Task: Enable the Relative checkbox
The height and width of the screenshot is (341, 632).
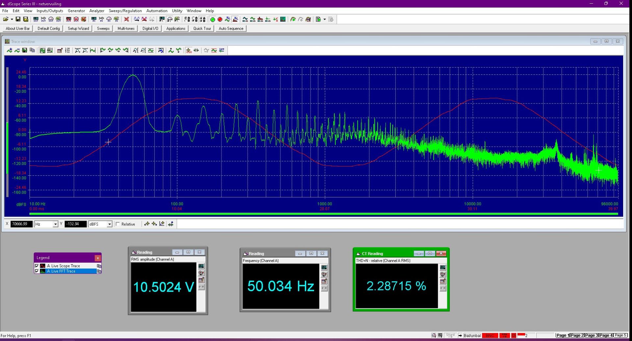Action: coord(118,224)
